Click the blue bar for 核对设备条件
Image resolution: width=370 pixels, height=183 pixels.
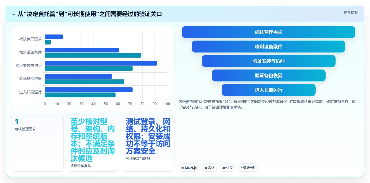point(82,50)
